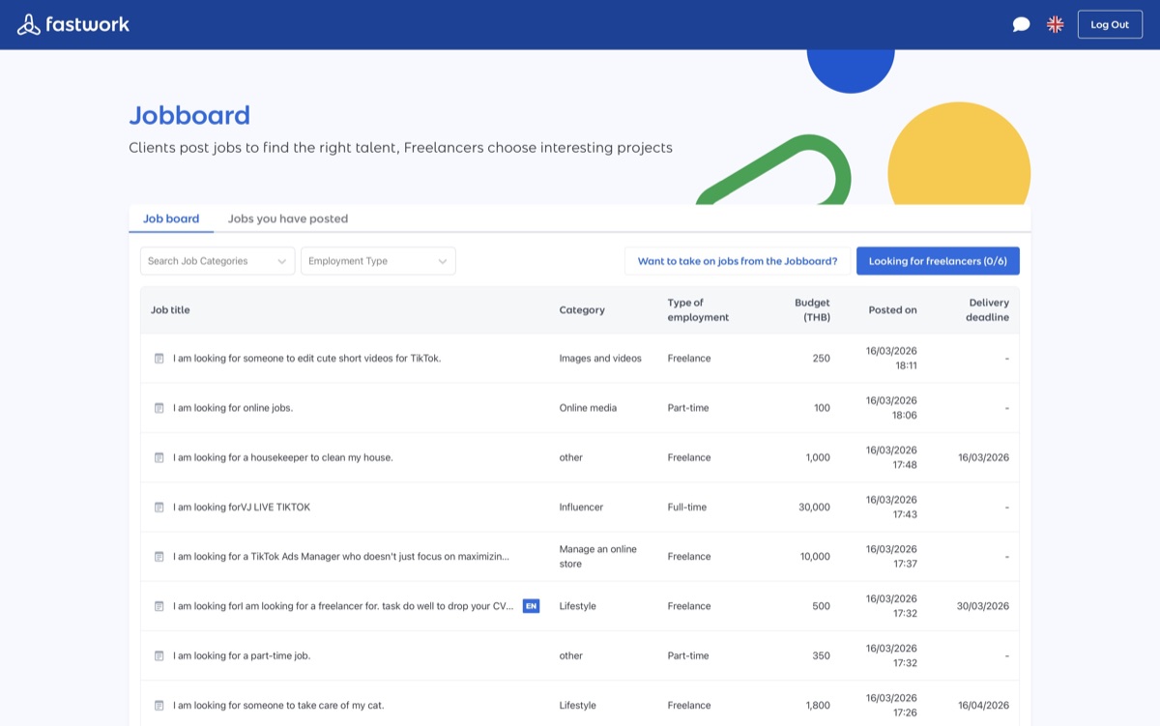Click the UK flag language icon
Image resolution: width=1160 pixels, height=726 pixels.
(1055, 24)
